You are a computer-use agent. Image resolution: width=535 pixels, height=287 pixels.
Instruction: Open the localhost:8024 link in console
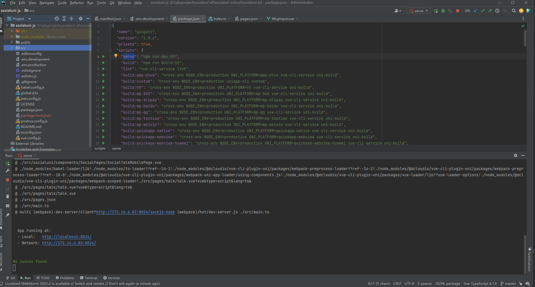(67, 237)
